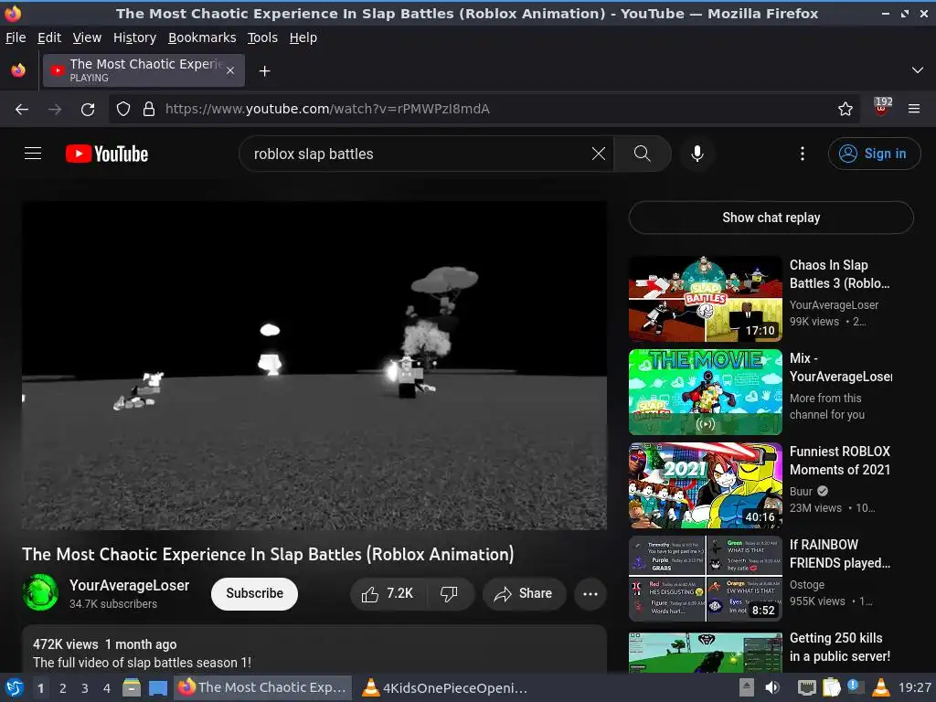The width and height of the screenshot is (936, 702).
Task: Open the volume speaker tray icon
Action: pos(772,687)
